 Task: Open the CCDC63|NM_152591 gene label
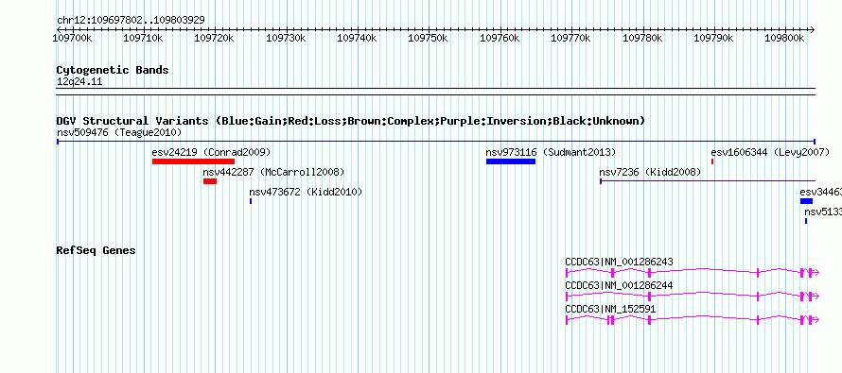click(x=610, y=309)
